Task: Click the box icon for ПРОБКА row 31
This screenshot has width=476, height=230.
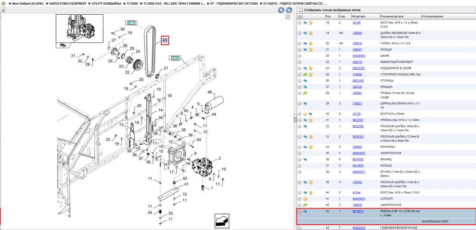Action: [310, 120]
